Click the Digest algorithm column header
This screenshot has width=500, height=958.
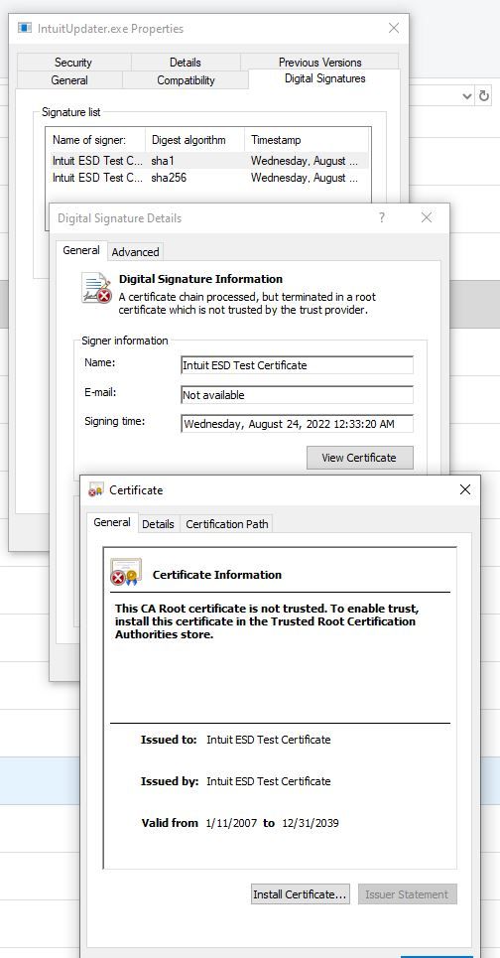194,140
